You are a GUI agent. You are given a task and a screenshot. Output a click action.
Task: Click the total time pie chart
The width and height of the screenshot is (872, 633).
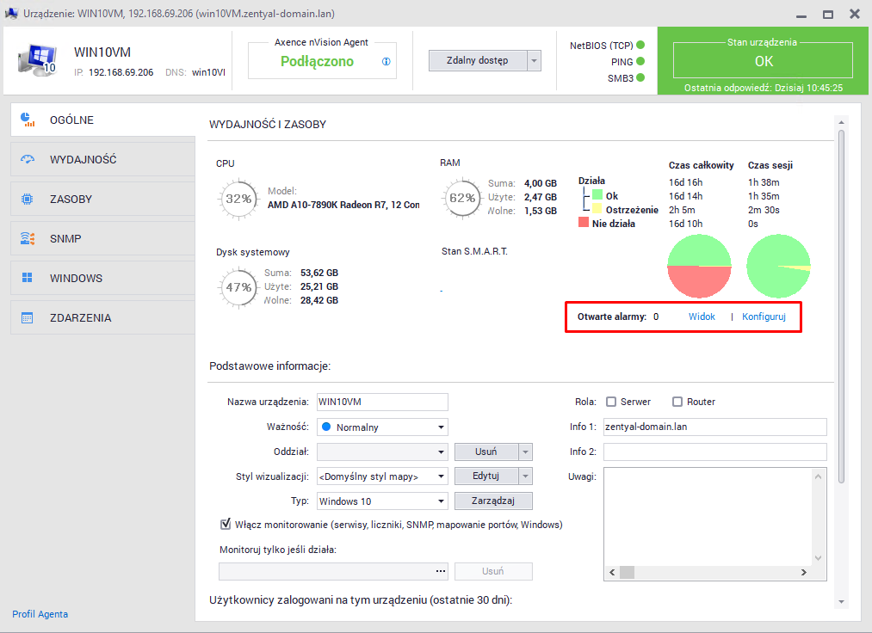tap(699, 266)
